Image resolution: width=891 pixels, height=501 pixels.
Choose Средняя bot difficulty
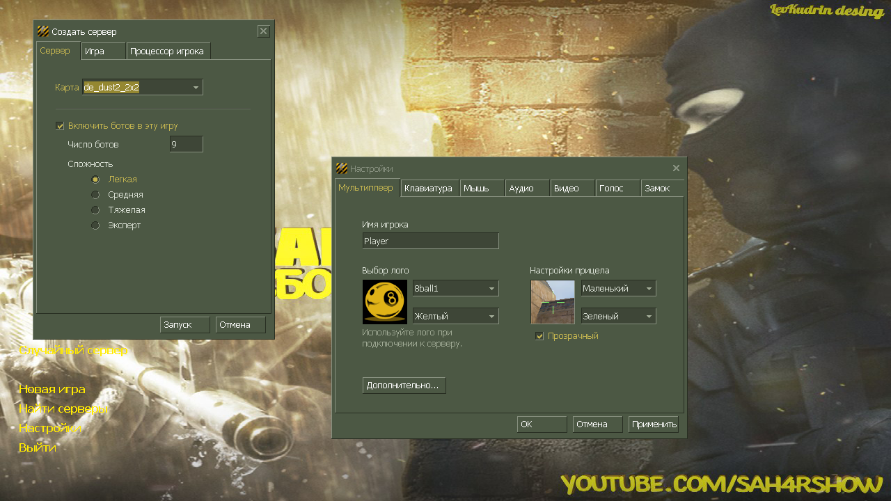(95, 195)
